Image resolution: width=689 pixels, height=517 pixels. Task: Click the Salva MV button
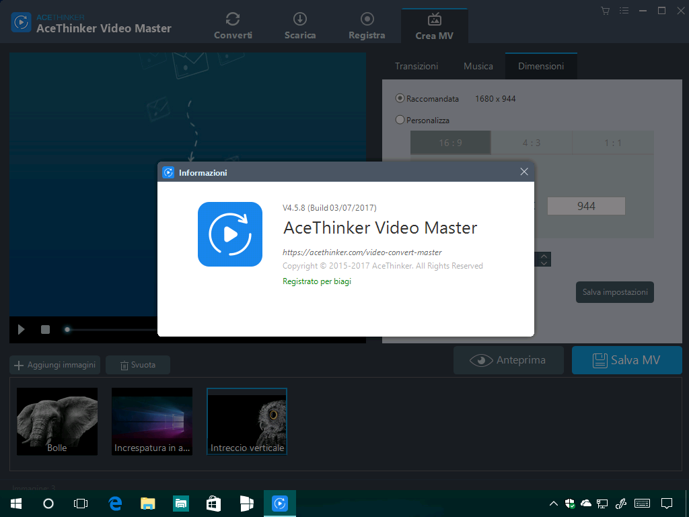[626, 360]
